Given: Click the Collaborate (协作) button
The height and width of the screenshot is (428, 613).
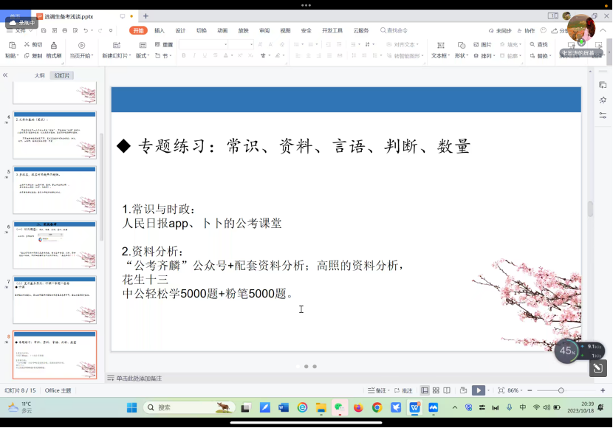Looking at the screenshot, I should [x=526, y=30].
